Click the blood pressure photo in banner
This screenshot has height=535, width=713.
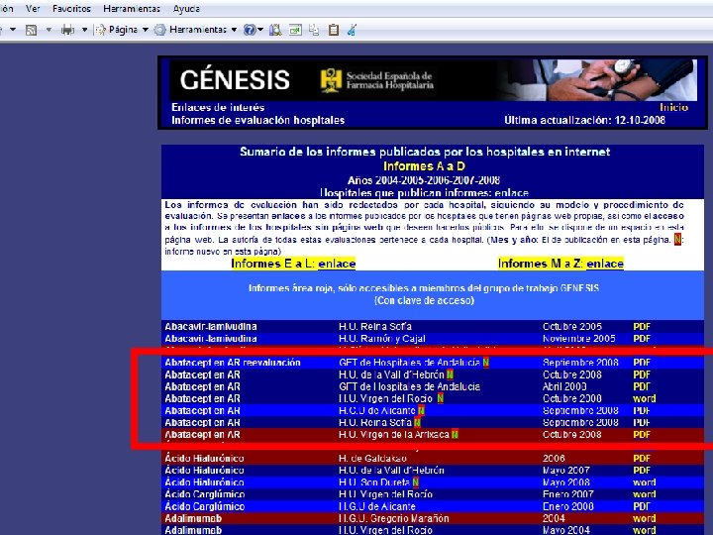598,80
